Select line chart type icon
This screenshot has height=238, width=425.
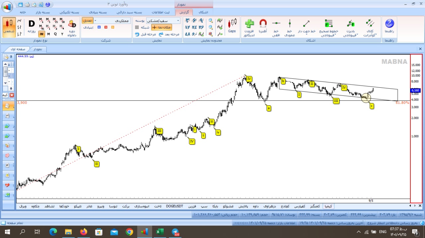[x=20, y=21]
